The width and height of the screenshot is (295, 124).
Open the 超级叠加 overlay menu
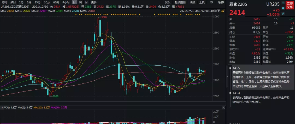coord(180,2)
